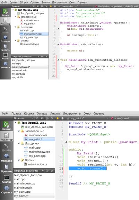139x200 pixels.
Task: Open the Окно menu in the mainwindow.cpp window
Action: (72, 2)
